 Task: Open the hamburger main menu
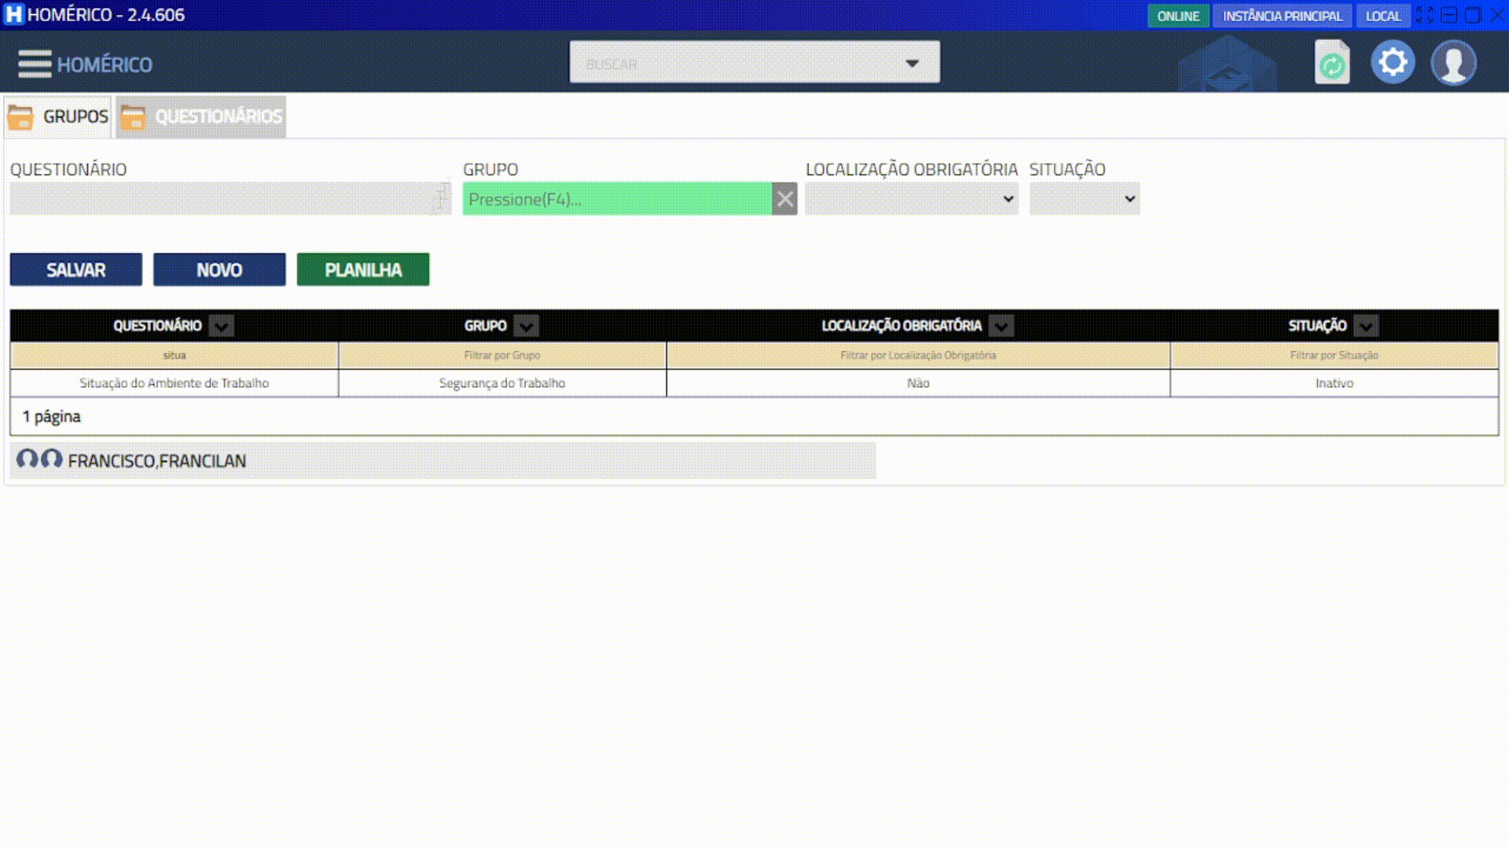35,64
